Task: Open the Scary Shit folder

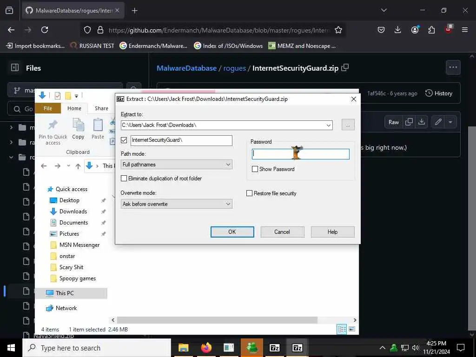Action: point(71,267)
